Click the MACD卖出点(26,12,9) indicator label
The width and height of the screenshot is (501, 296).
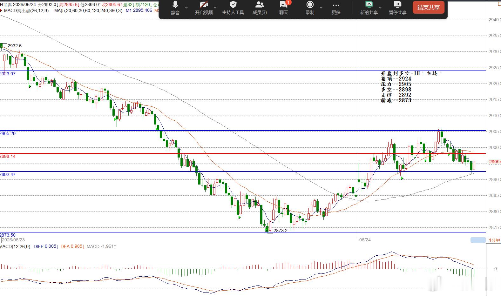pos(26,10)
